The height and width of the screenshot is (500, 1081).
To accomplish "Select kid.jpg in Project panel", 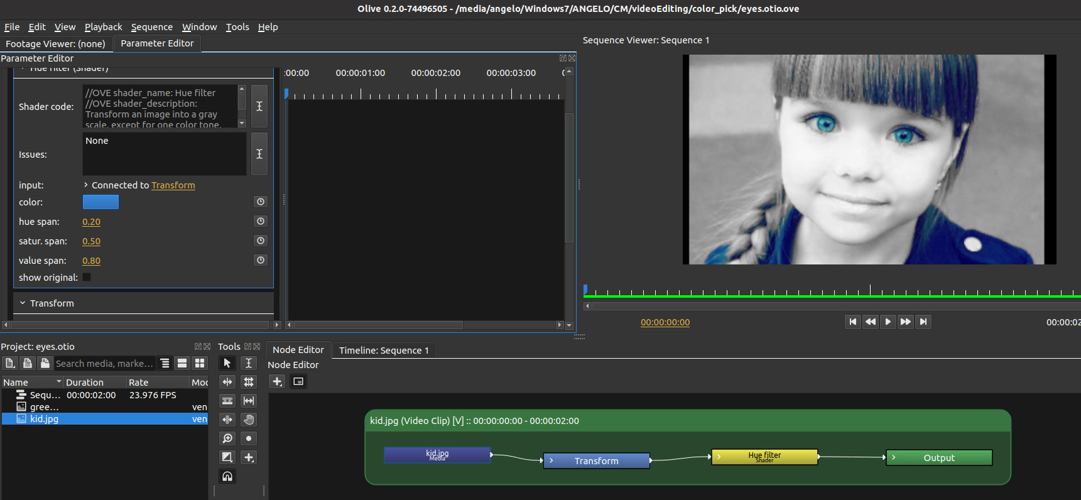I will click(x=105, y=418).
